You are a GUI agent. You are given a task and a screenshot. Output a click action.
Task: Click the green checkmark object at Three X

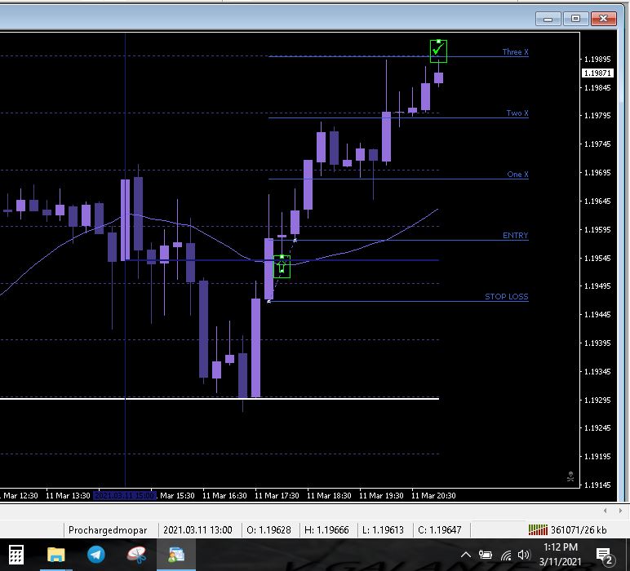[x=438, y=51]
